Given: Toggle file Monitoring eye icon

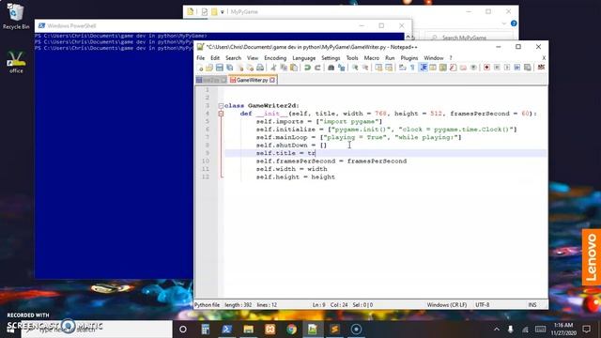Looking at the screenshot, I should (x=473, y=68).
